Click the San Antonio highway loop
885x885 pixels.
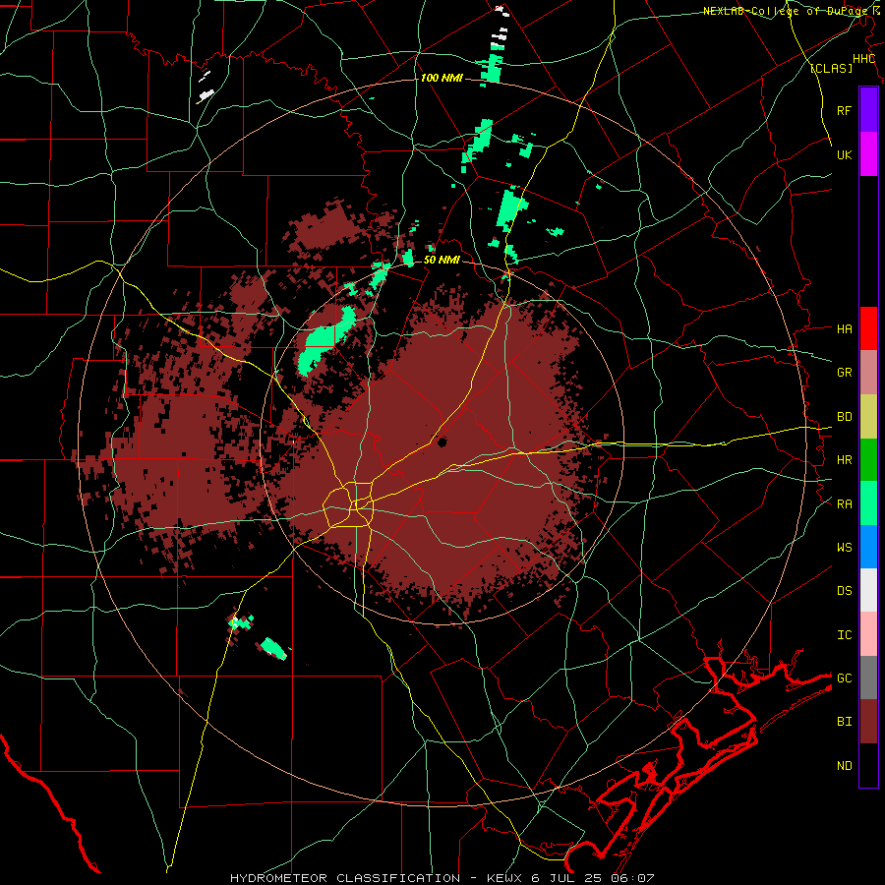coord(349,504)
